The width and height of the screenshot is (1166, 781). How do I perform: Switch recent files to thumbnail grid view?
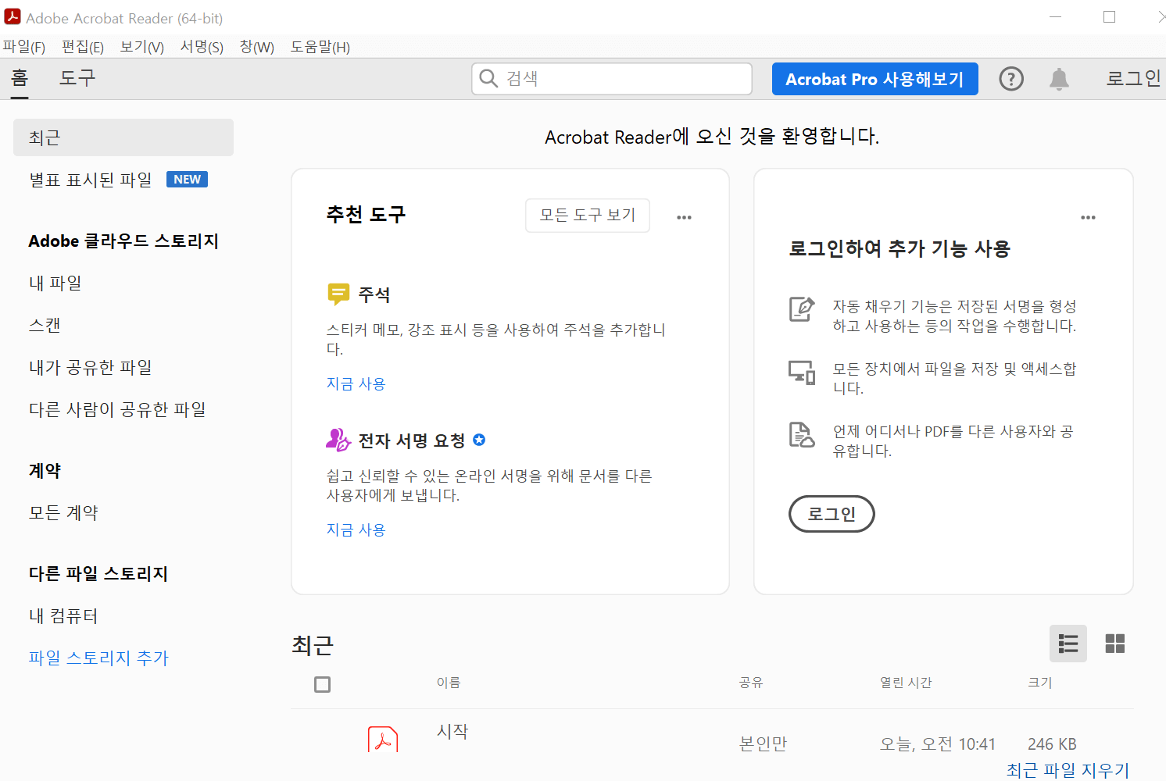click(1115, 644)
